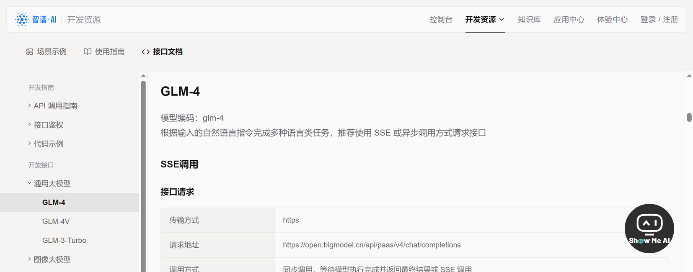Click the 接口文档 code brackets icon
Viewport: 693px width, 272px height.
click(146, 52)
